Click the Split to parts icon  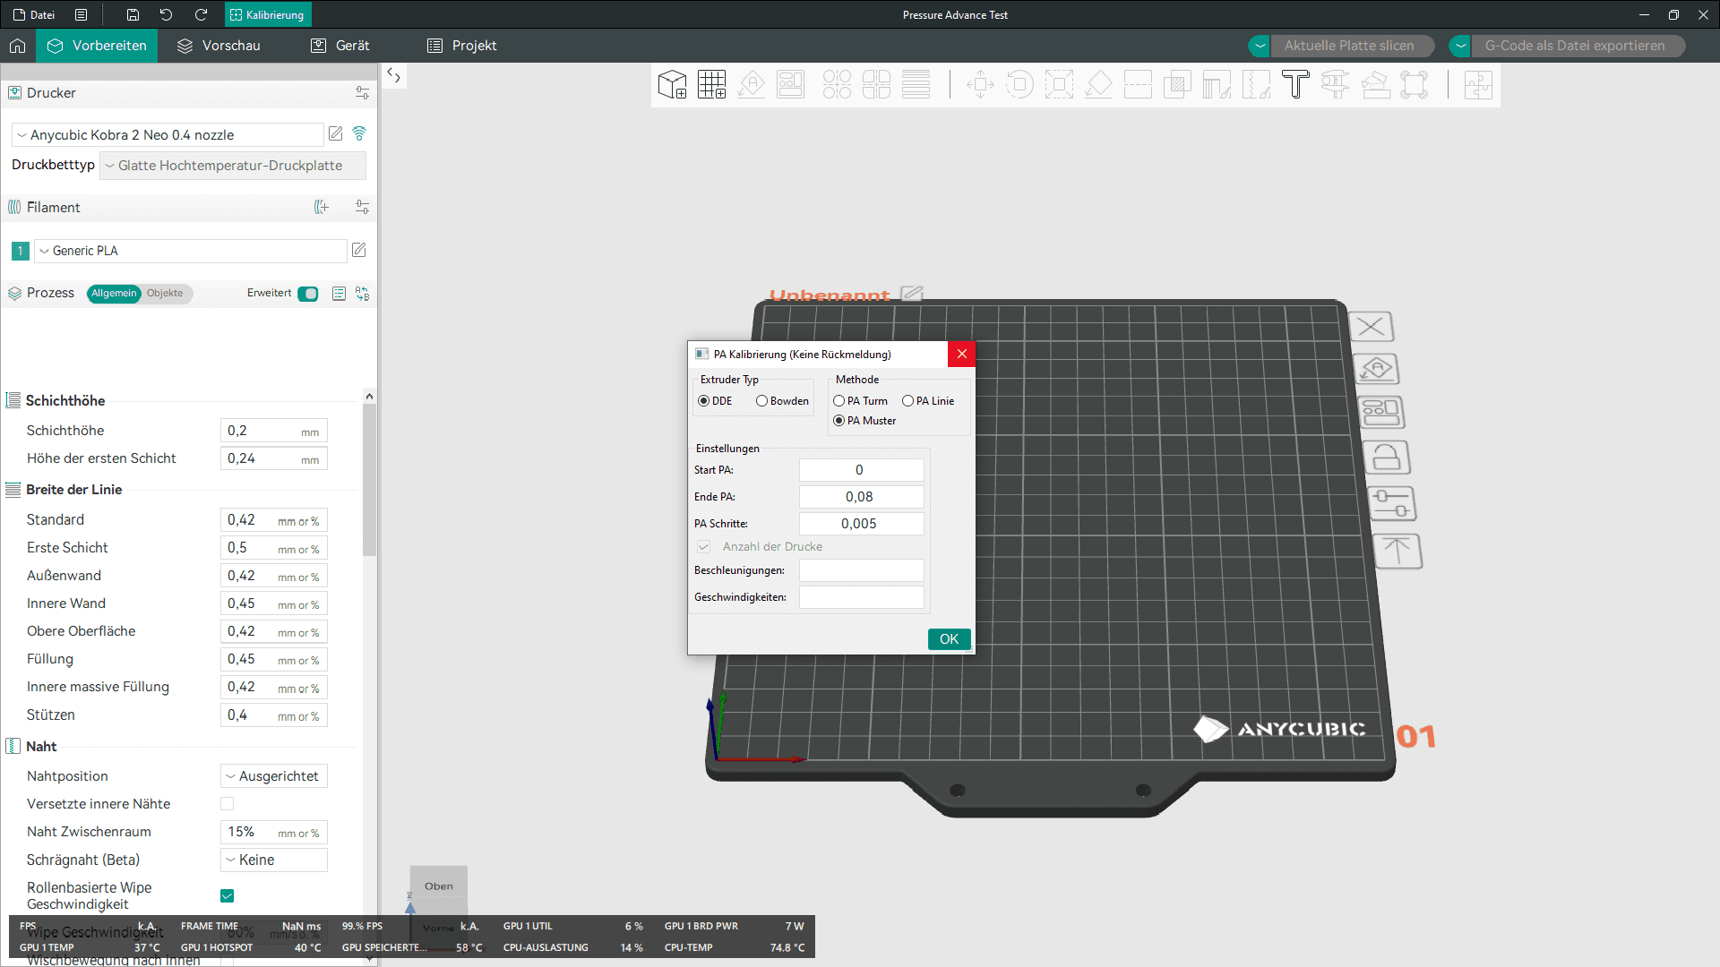point(876,84)
